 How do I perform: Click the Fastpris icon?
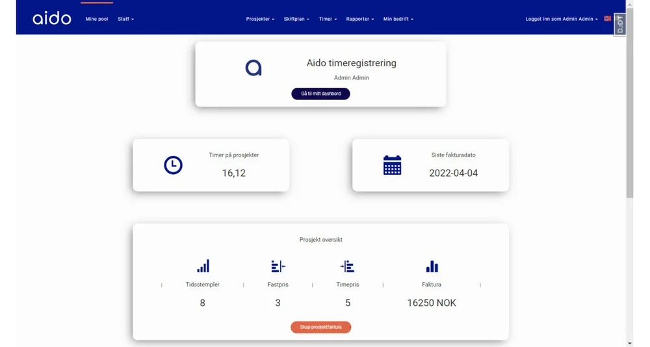point(278,266)
